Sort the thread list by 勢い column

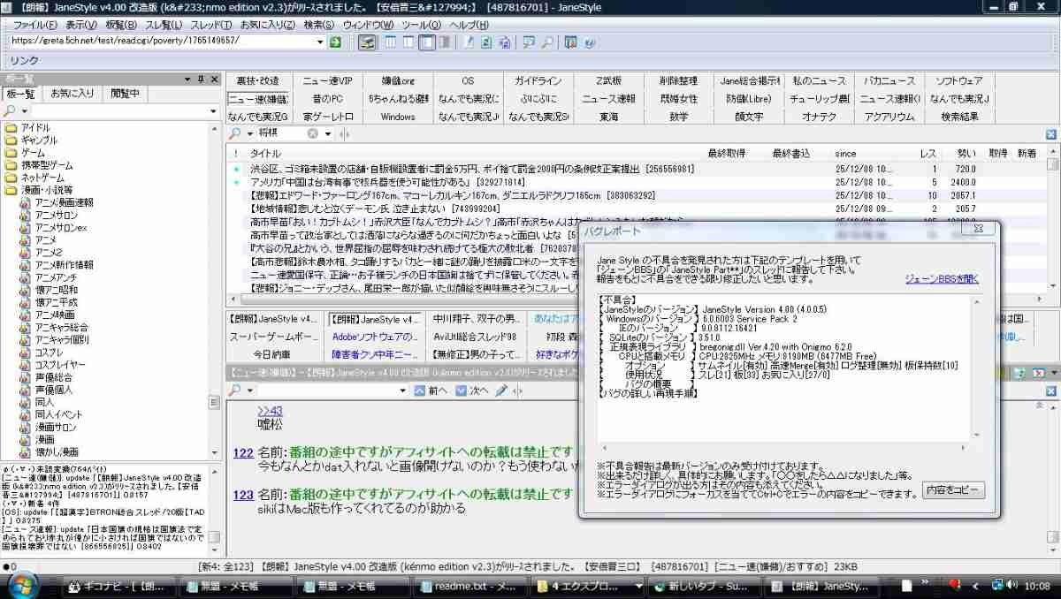pyautogui.click(x=966, y=153)
